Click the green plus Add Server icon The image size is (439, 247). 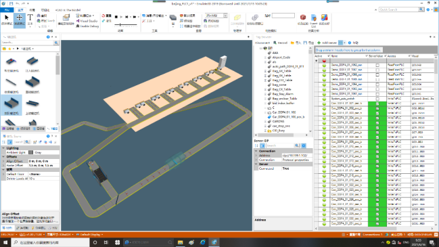click(x=319, y=43)
